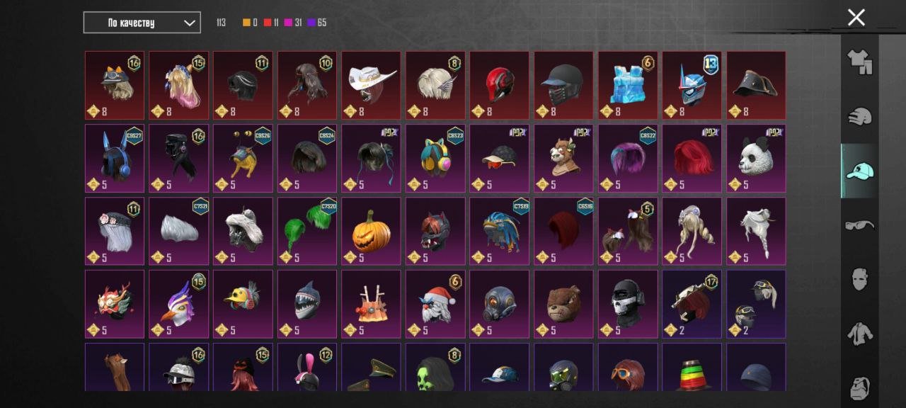Select the pumpkin head item
This screenshot has width=906, height=408.
click(x=372, y=231)
